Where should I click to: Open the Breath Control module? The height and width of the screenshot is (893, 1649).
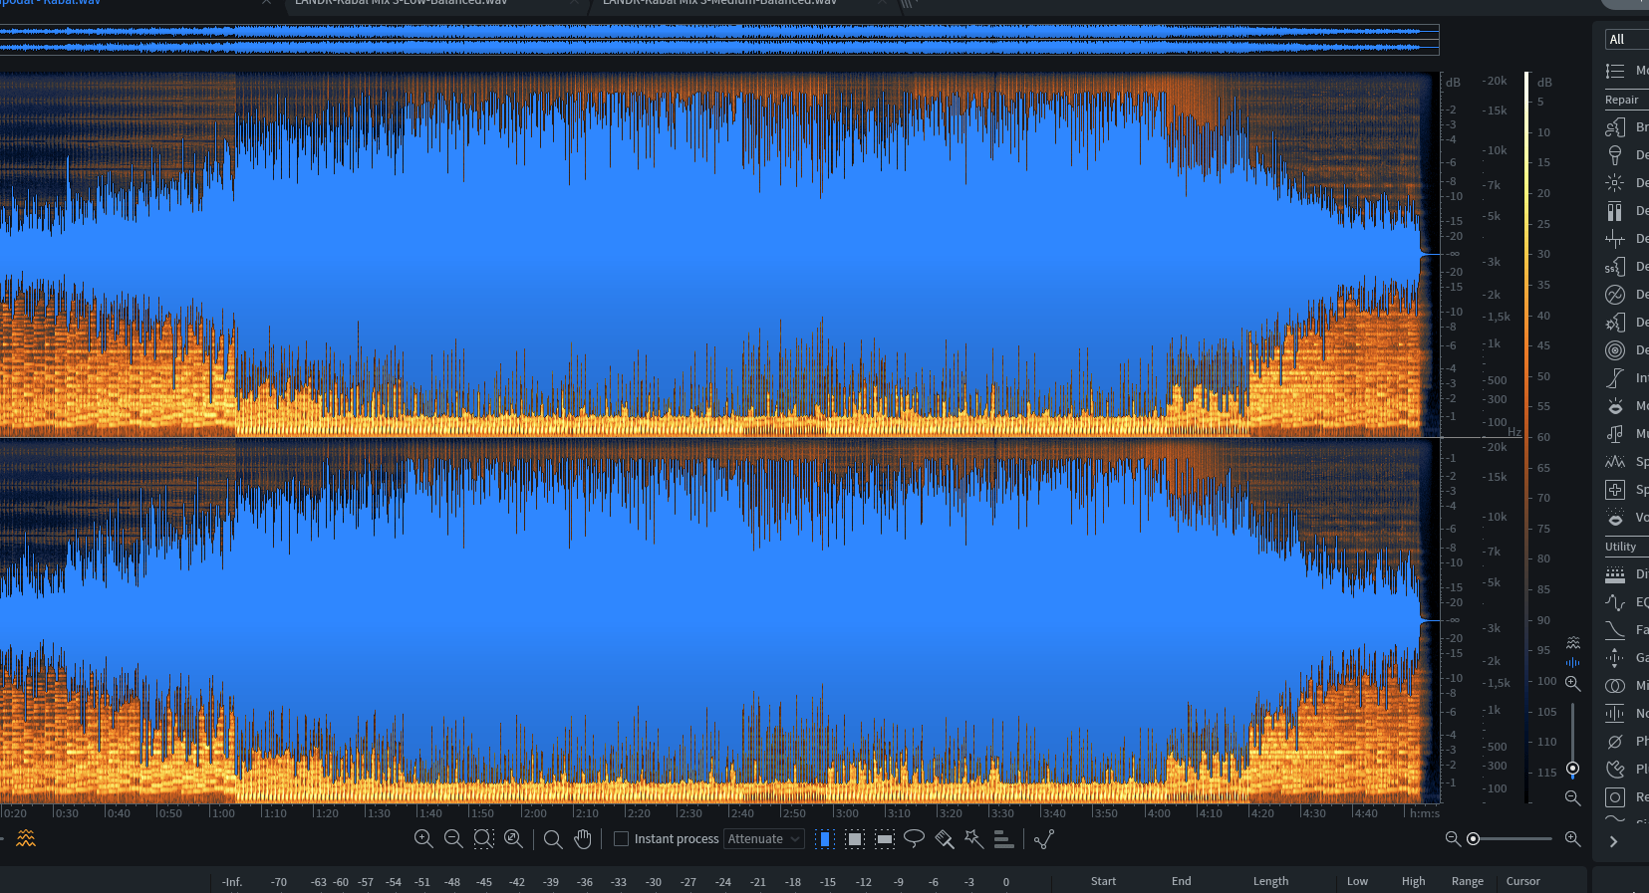[1615, 126]
